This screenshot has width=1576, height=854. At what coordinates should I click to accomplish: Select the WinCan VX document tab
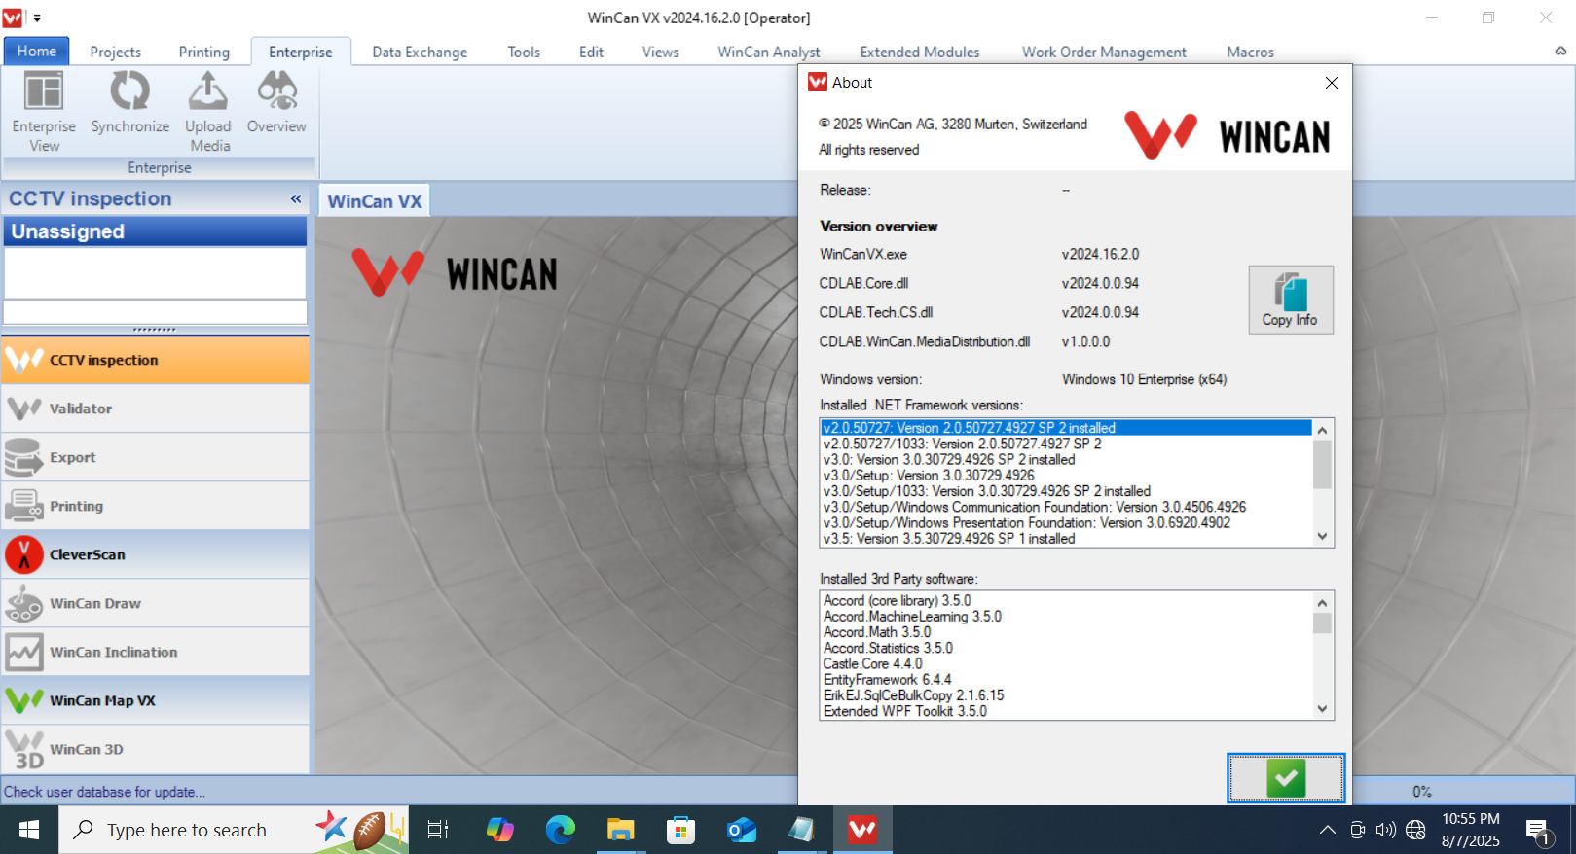coord(375,201)
